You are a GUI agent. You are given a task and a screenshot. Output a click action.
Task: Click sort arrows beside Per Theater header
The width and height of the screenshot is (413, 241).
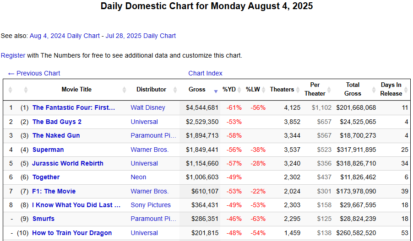[x=329, y=90]
